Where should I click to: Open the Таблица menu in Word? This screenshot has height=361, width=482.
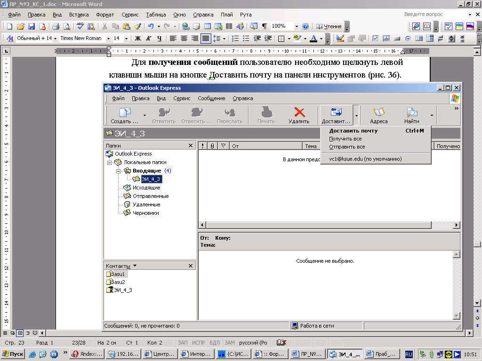[156, 15]
